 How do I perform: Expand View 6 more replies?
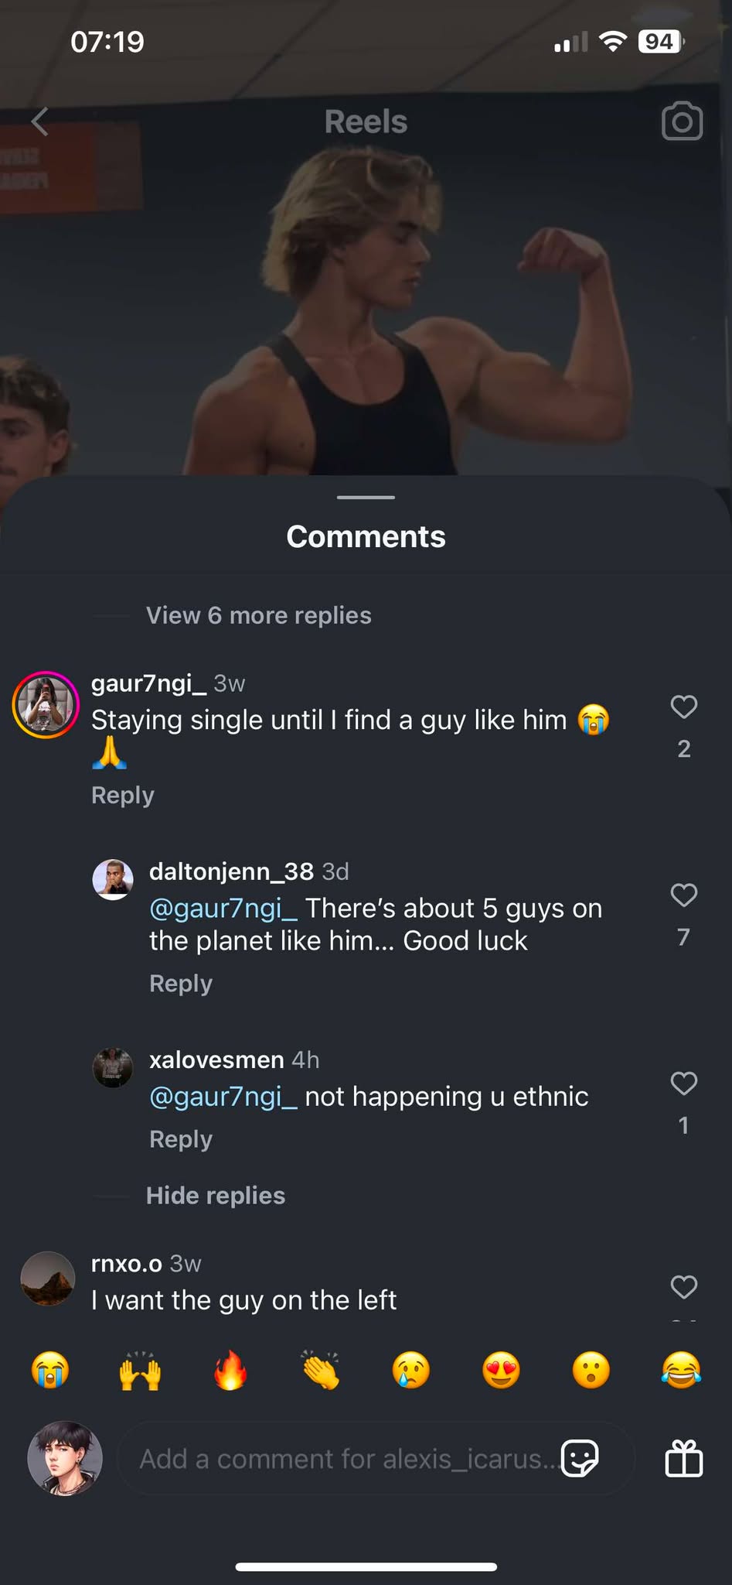click(x=258, y=615)
